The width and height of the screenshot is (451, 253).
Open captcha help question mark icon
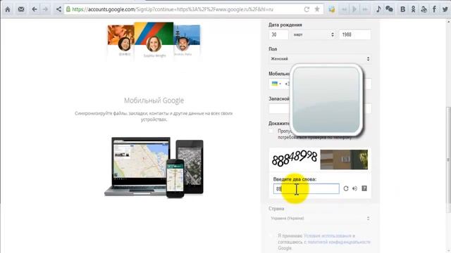coord(364,188)
